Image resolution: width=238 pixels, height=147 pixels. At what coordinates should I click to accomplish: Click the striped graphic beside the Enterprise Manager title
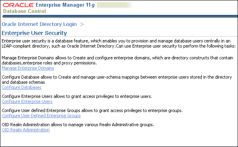(x=114, y=5)
